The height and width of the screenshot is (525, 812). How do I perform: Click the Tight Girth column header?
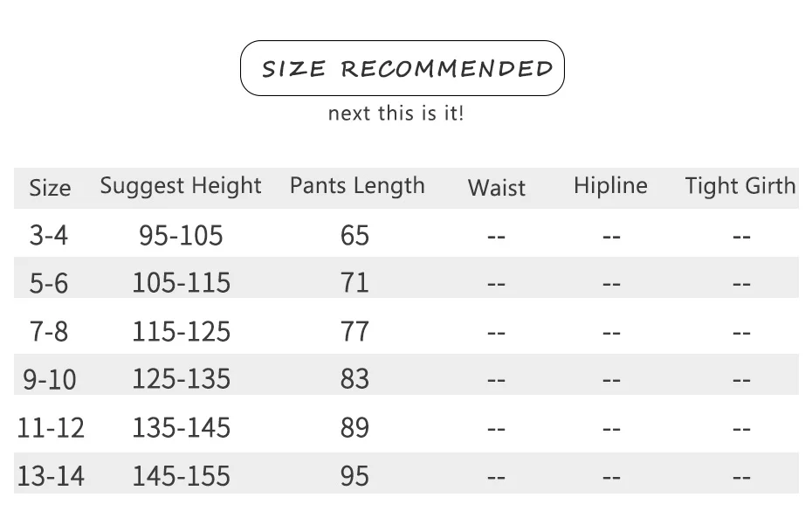pyautogui.click(x=740, y=187)
